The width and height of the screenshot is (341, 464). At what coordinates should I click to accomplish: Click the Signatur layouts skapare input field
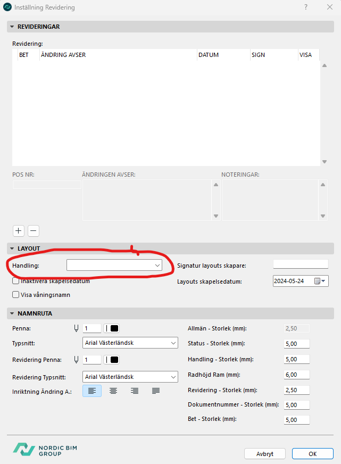click(301, 264)
